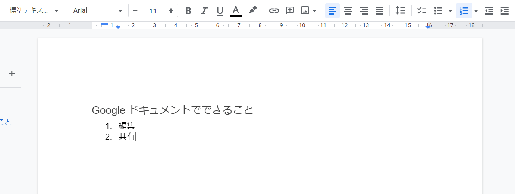
Task: Click the font size field showing 11
Action: coord(153,11)
